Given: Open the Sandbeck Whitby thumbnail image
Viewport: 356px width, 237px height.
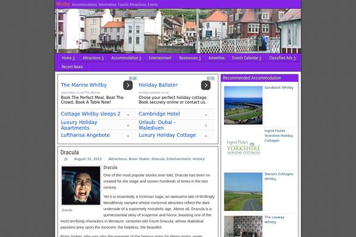Looking at the screenshot, I should [x=243, y=105].
